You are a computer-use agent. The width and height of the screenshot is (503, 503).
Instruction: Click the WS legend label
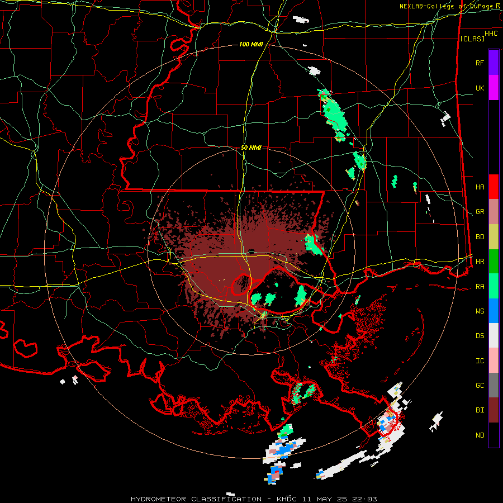(x=480, y=311)
